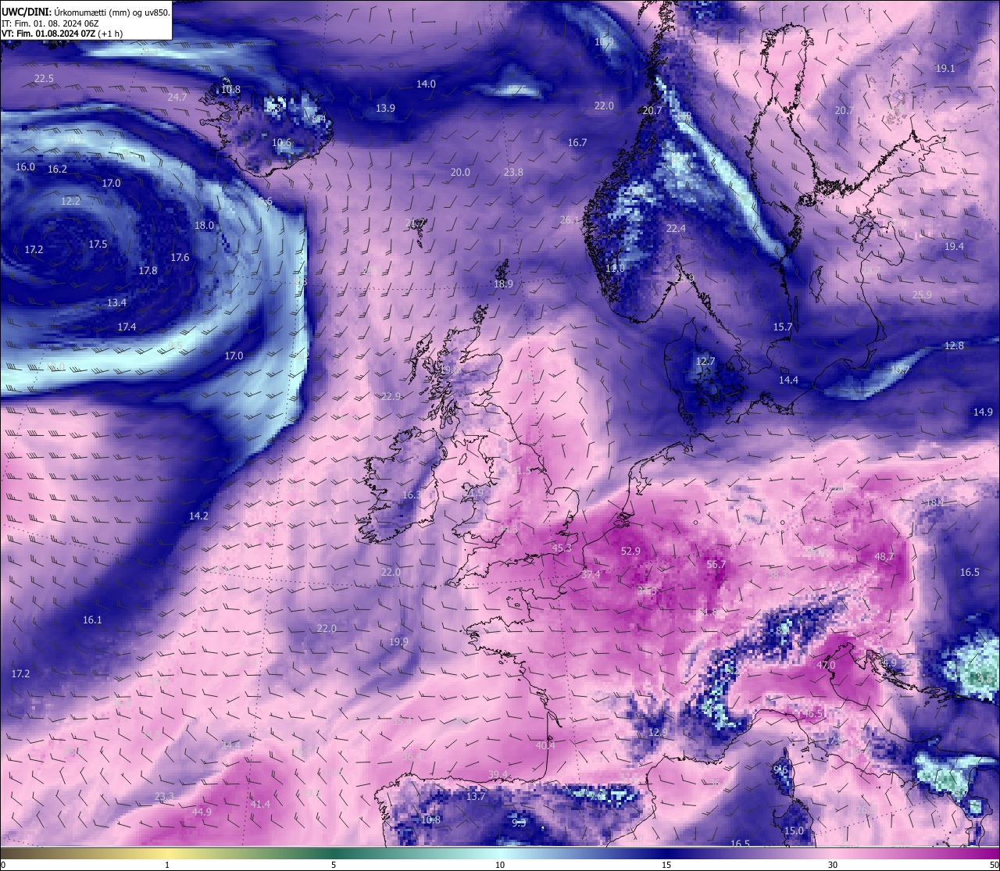Click the 25.9 value over the Baltic states
The width and height of the screenshot is (1000, 871).
point(922,295)
